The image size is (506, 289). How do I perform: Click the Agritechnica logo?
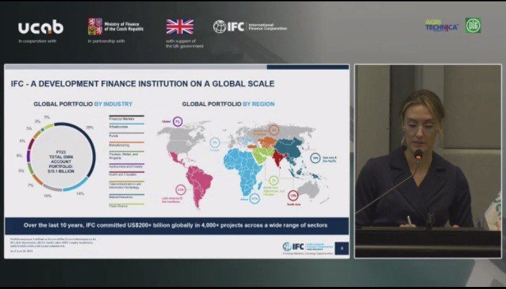[442, 26]
